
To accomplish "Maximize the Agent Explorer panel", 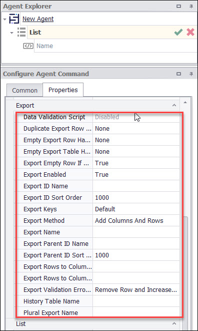I will point(179,7).
